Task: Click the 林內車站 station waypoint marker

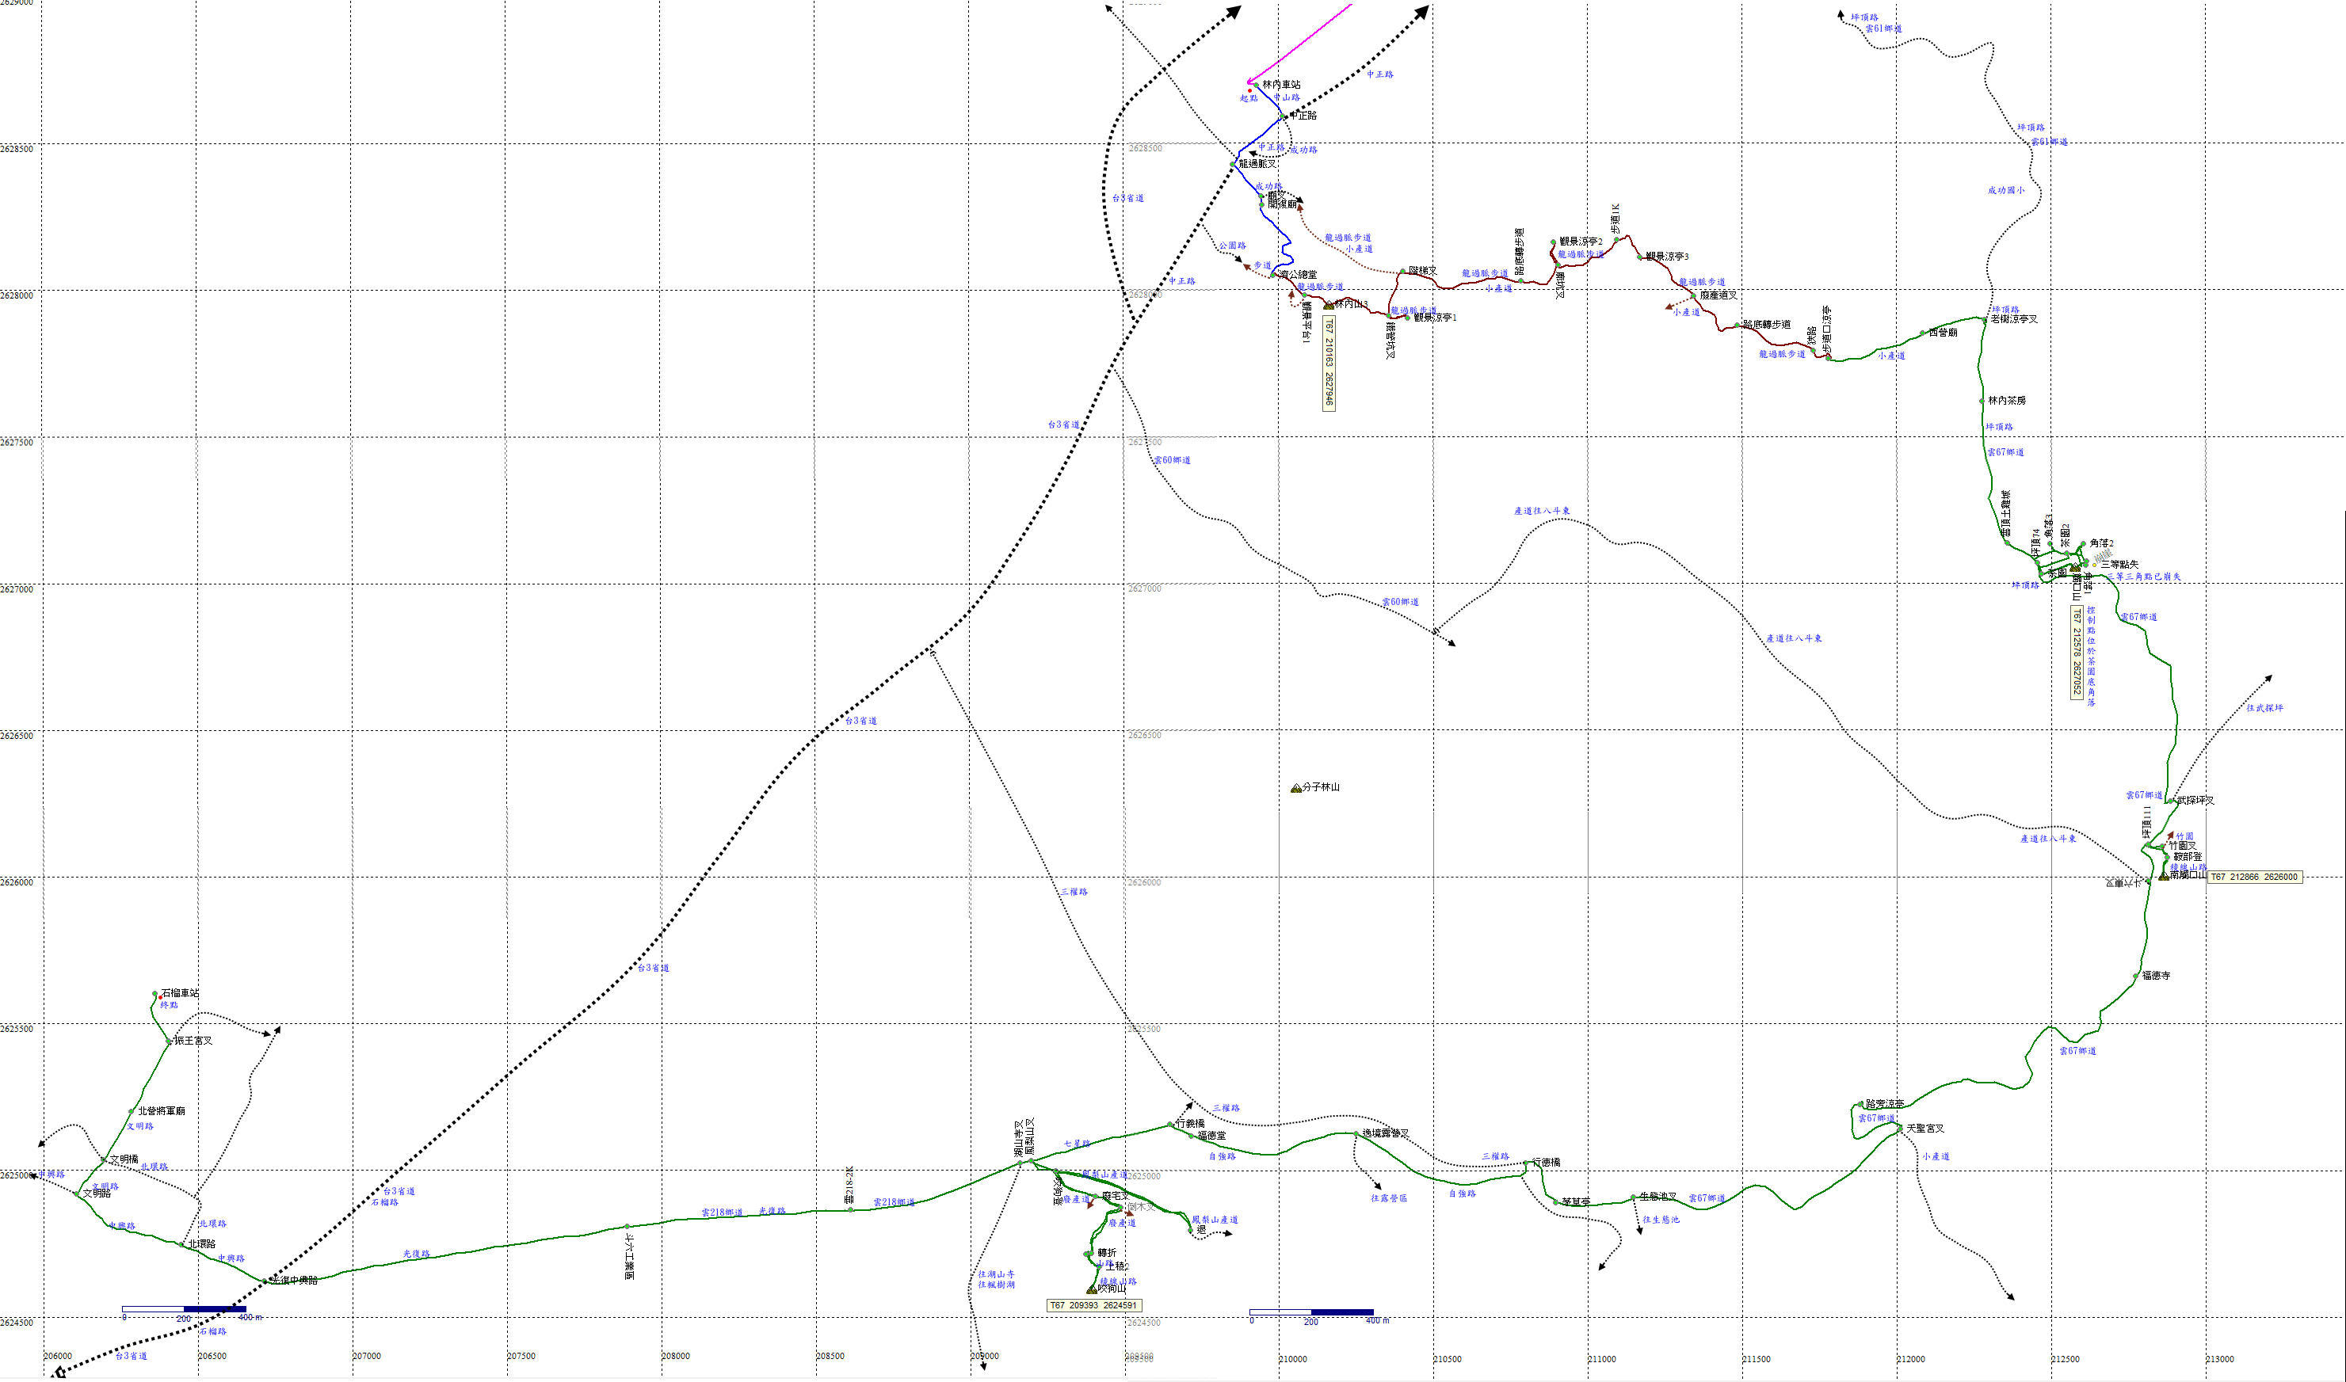Action: [1256, 85]
